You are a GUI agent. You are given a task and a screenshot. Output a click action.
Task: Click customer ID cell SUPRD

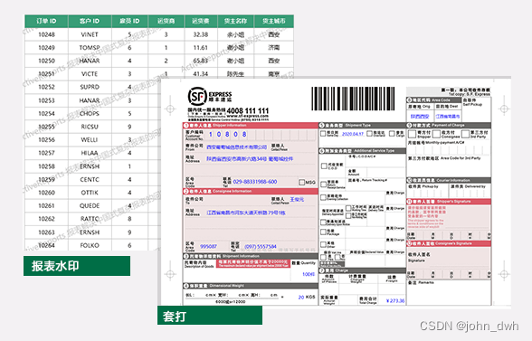[x=90, y=87]
